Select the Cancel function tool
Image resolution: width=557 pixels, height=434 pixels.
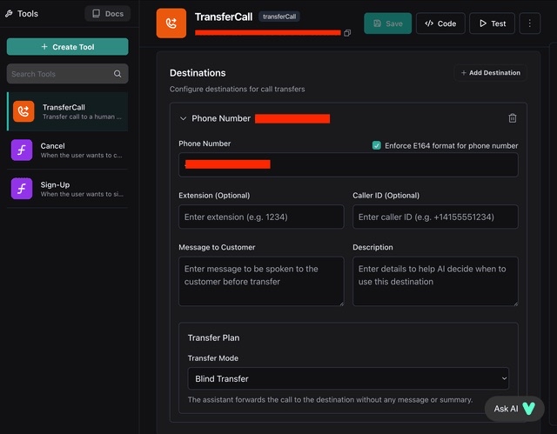tap(68, 150)
